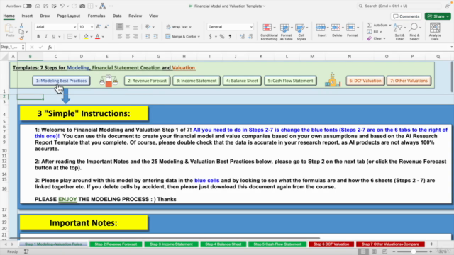Click Decrease Indent icon
The height and width of the screenshot is (255, 454).
click(148, 36)
